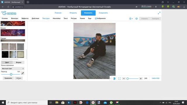Toggle fullscreen editor mode icon
Image resolution: width=187 pixels, height=105 pixels.
(x=159, y=13)
